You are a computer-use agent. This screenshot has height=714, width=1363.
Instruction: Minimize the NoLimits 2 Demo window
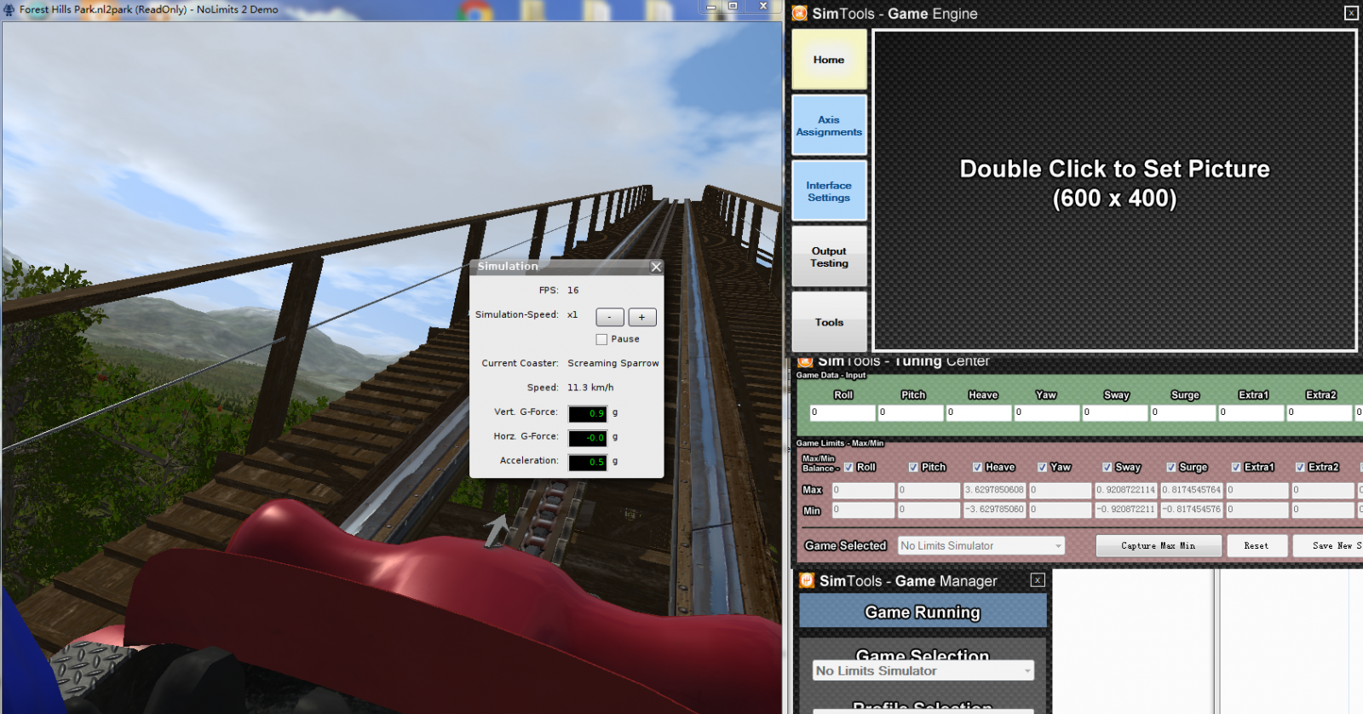click(710, 7)
